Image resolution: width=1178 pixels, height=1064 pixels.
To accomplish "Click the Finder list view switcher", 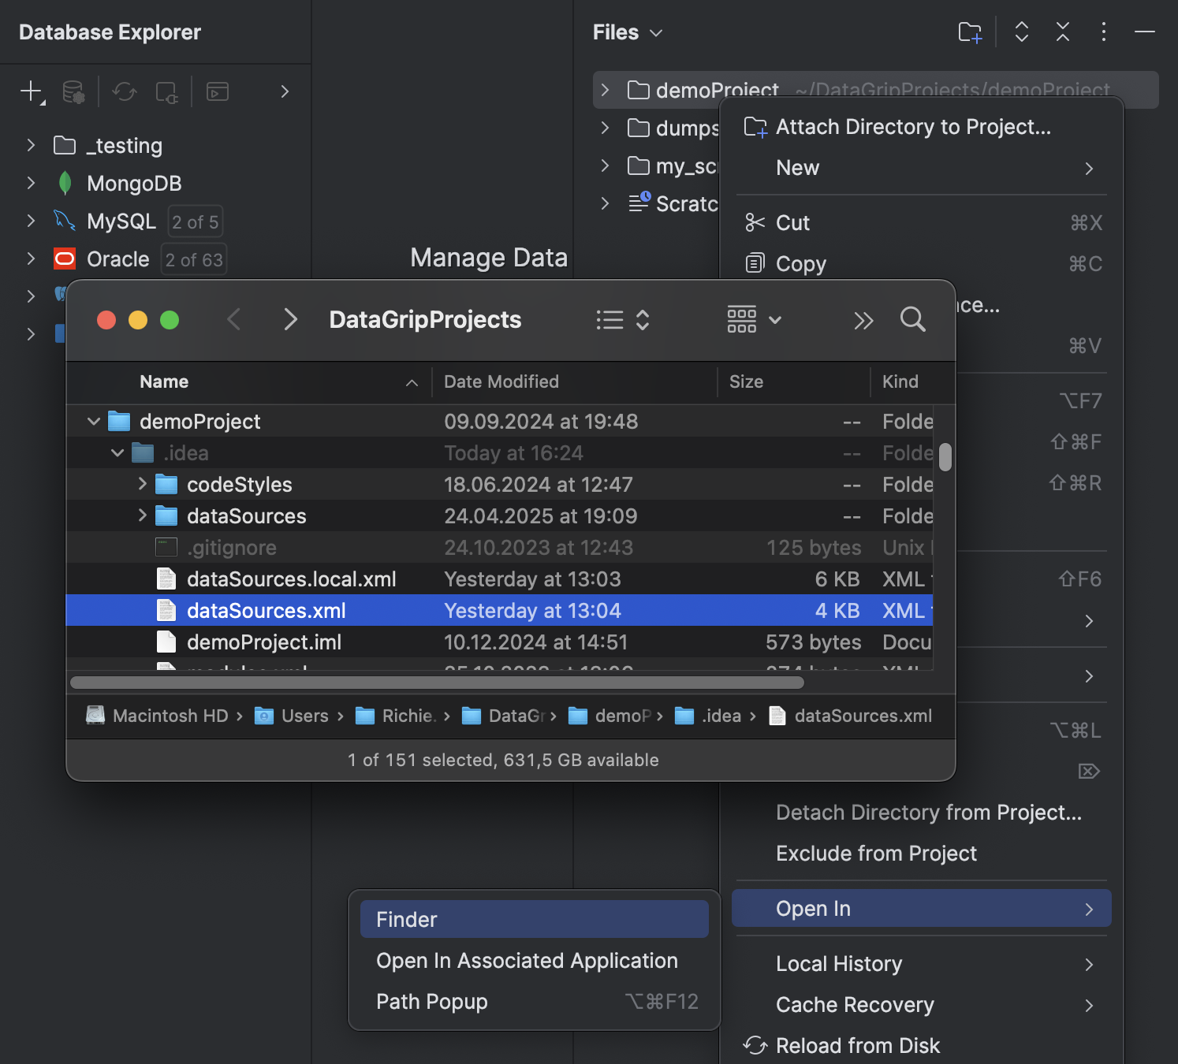I will (623, 319).
